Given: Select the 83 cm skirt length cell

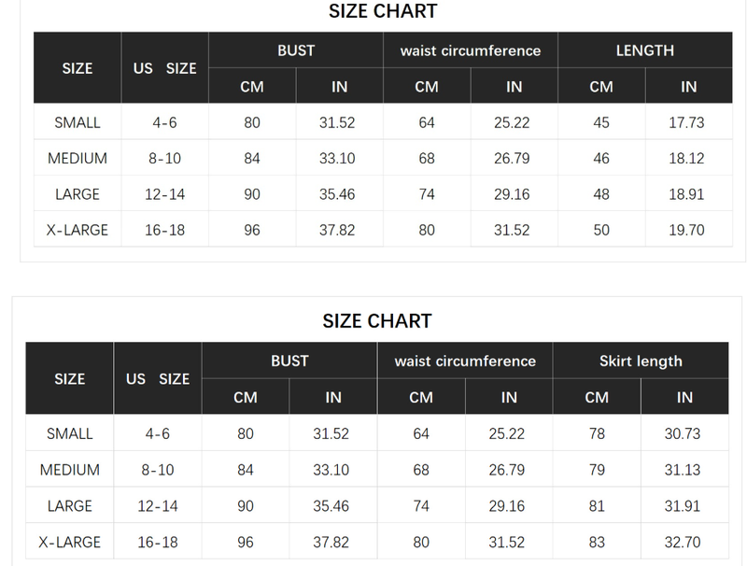Looking at the screenshot, I should pyautogui.click(x=597, y=542).
